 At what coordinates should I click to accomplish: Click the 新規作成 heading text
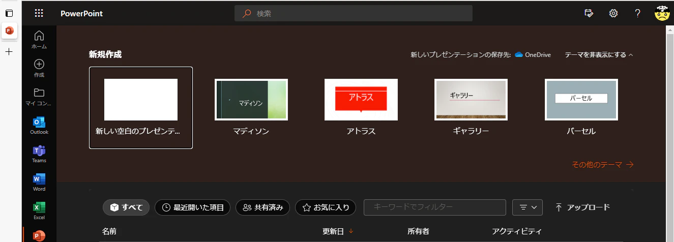pyautogui.click(x=105, y=54)
